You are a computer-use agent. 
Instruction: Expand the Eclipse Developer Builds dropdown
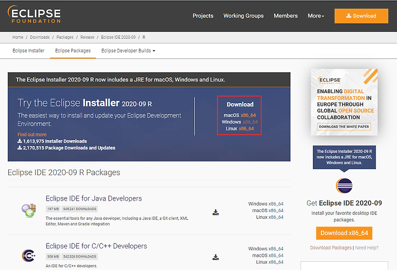128,51
